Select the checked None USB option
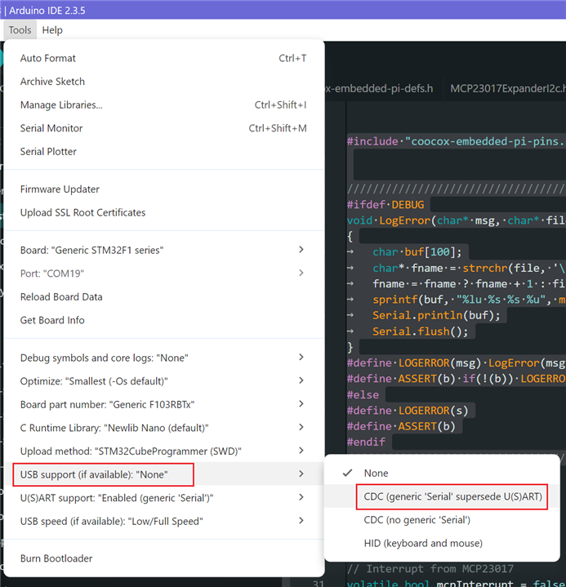This screenshot has height=587, width=566. [377, 473]
